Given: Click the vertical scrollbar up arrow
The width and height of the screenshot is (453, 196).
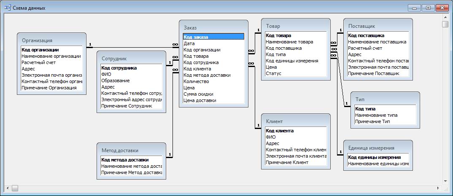Looking at the screenshot, I should pyautogui.click(x=445, y=17).
